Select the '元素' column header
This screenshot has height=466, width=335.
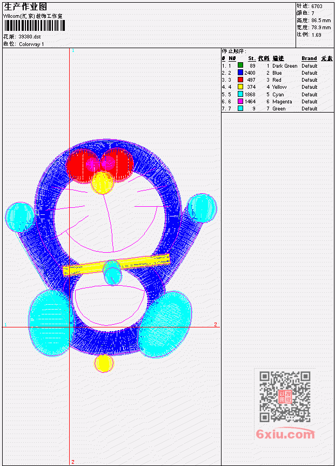[327, 58]
